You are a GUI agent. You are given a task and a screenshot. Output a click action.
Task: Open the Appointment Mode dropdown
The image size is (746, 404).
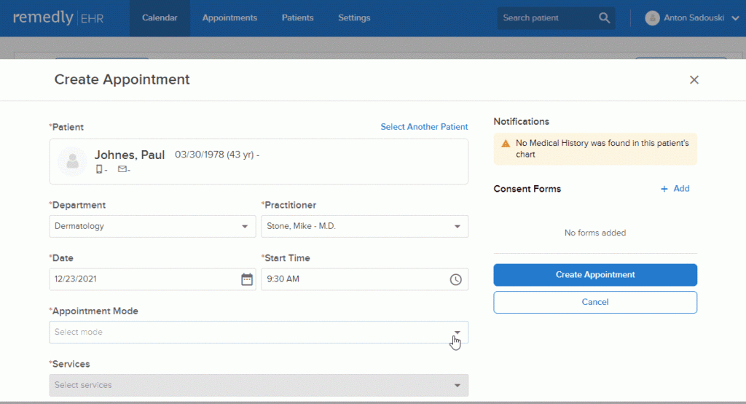tap(259, 333)
